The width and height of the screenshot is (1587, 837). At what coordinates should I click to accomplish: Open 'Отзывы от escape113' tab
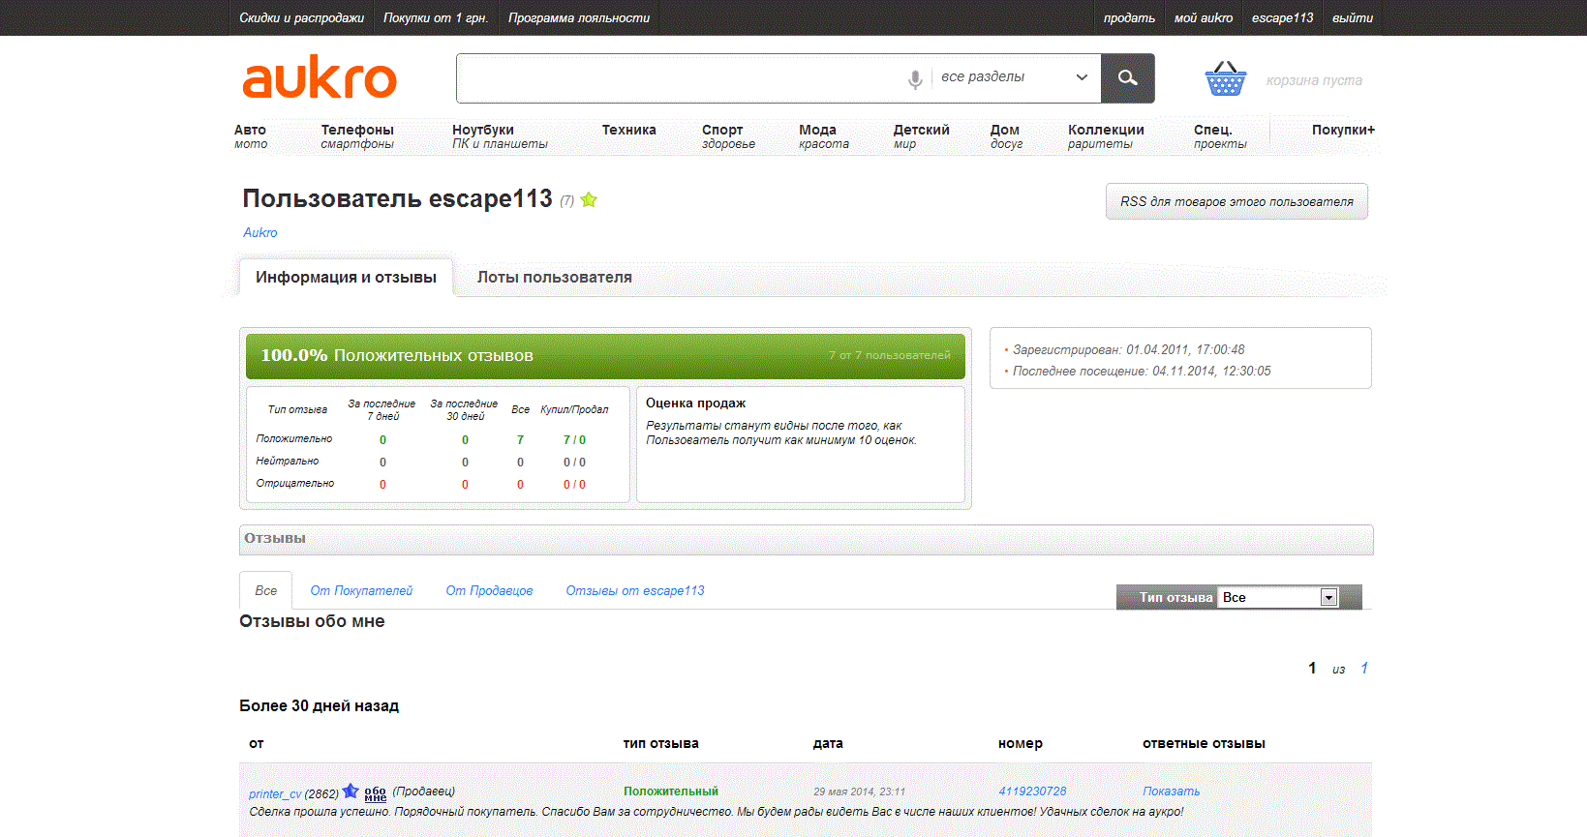click(x=635, y=590)
